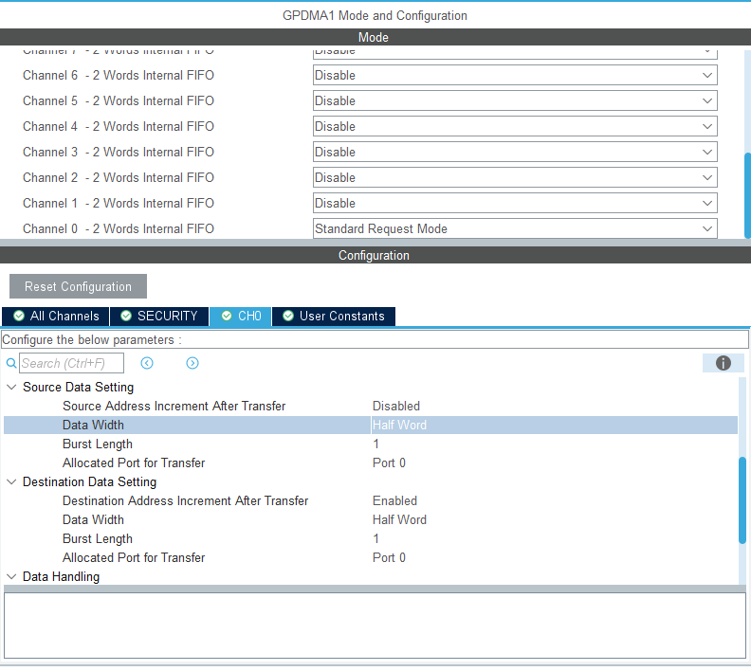Click the parameter search field

pyautogui.click(x=71, y=363)
